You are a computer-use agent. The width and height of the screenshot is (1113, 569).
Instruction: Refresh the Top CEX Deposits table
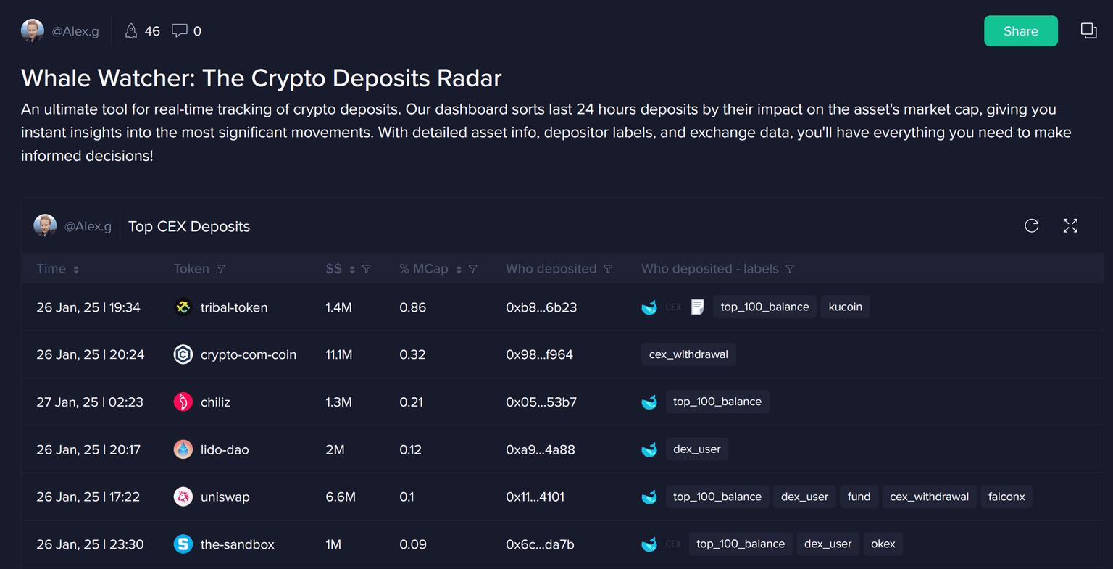click(1032, 225)
